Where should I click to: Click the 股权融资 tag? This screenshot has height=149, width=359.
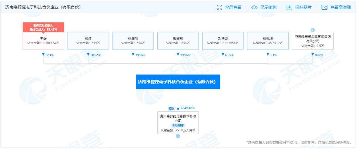coord(178,125)
